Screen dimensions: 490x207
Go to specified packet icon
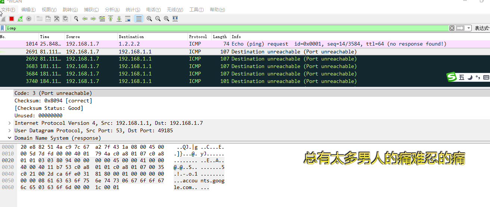point(102,19)
